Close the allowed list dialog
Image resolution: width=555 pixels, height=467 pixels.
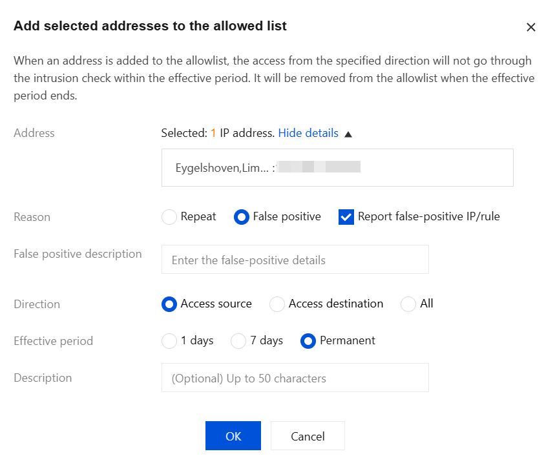tap(531, 27)
